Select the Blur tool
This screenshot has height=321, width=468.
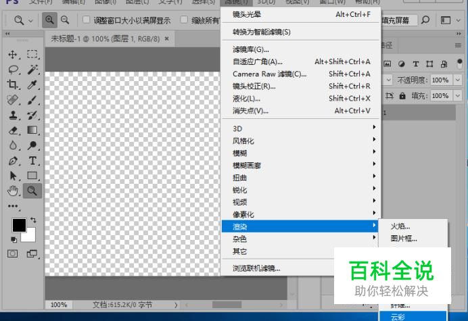[13, 145]
